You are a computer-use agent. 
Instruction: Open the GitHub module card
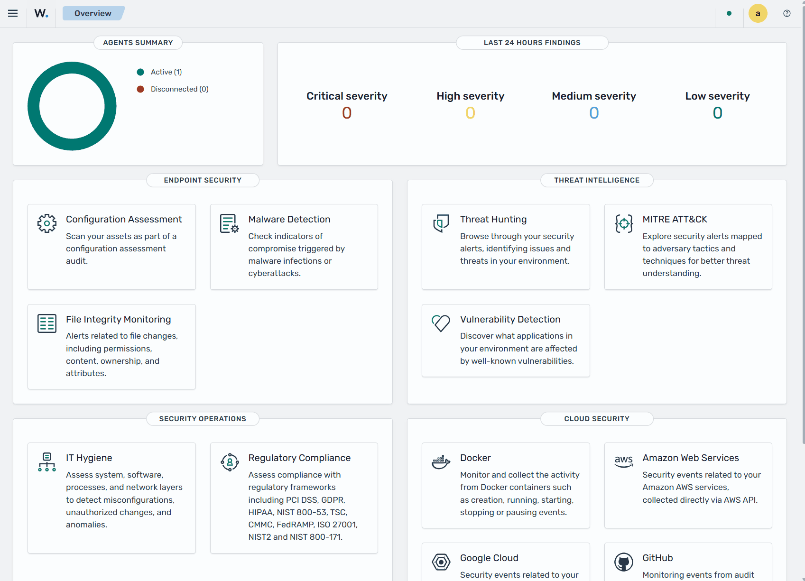(688, 562)
